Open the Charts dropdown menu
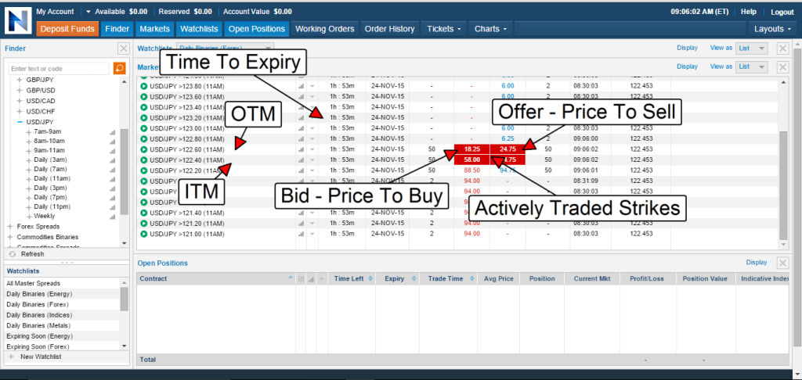 (x=490, y=29)
